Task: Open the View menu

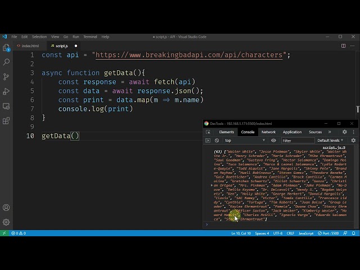Action: (x=55, y=37)
